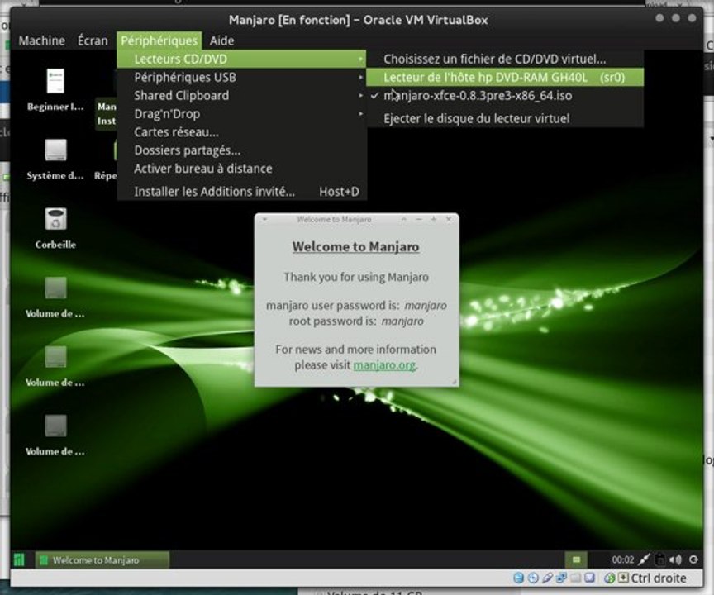Open the Système de fichiers desktop icon
The height and width of the screenshot is (595, 714).
pos(55,150)
